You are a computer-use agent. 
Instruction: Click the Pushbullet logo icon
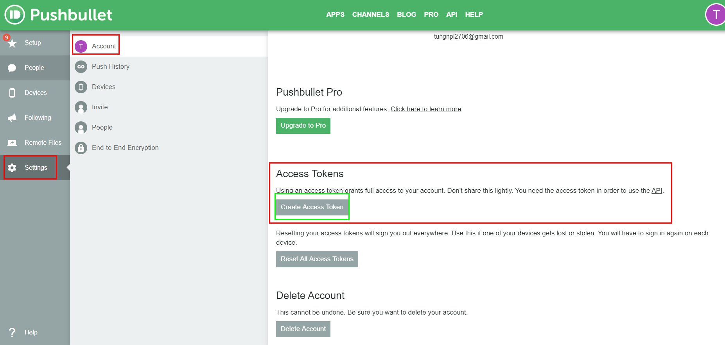pyautogui.click(x=15, y=15)
